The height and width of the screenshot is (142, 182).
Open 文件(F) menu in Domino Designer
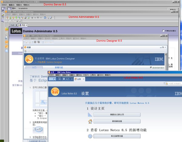[x=27, y=38]
